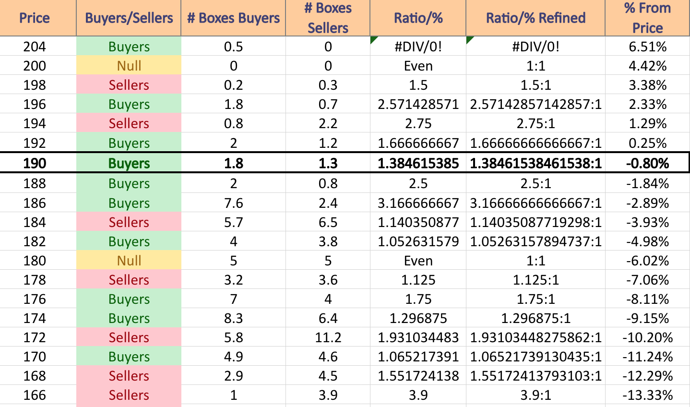
Task: Click the # Boxes Buyers header cell
Action: [233, 18]
